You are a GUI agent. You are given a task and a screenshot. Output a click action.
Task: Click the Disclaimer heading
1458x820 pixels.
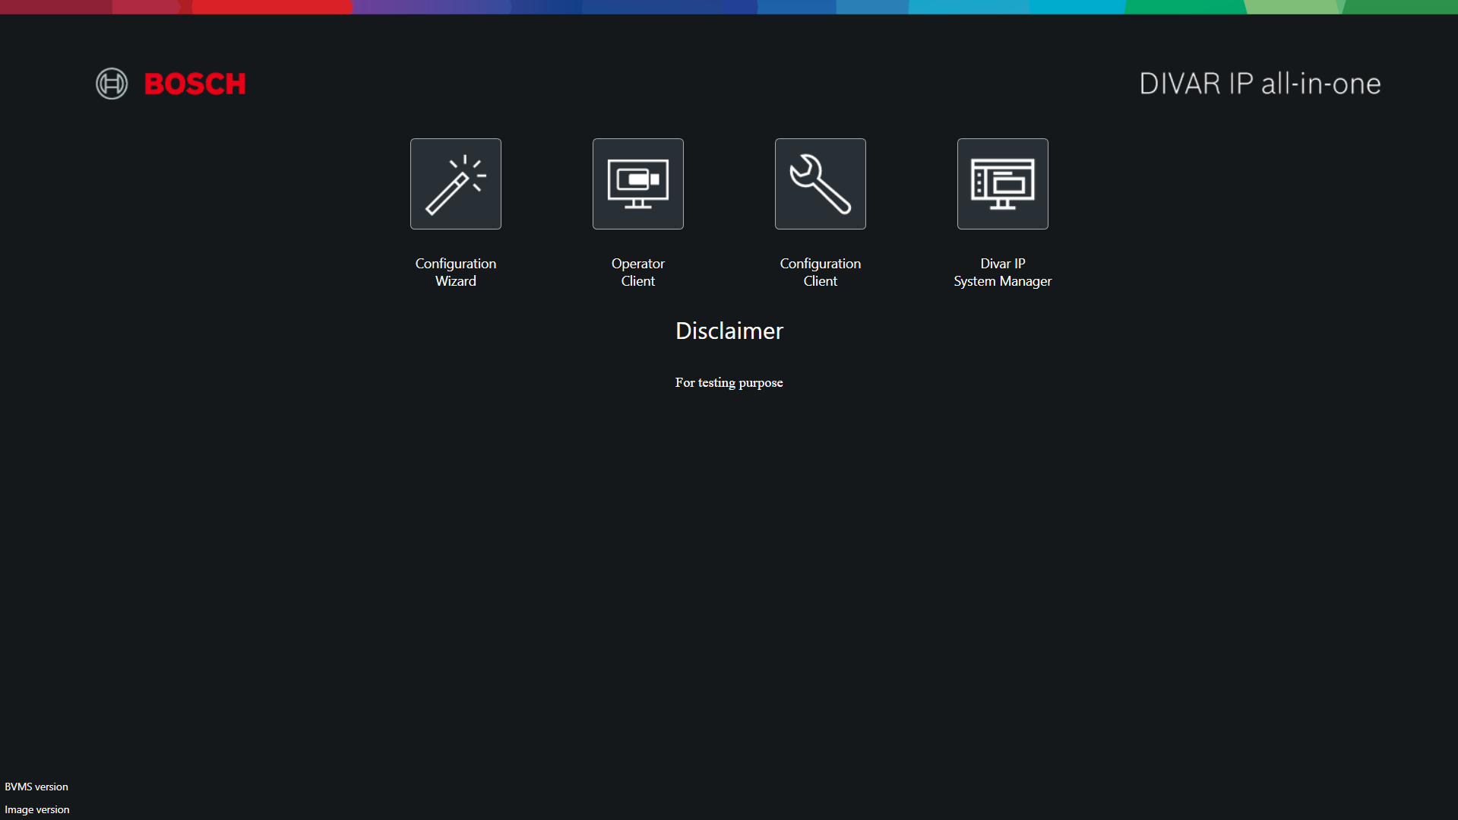729,331
